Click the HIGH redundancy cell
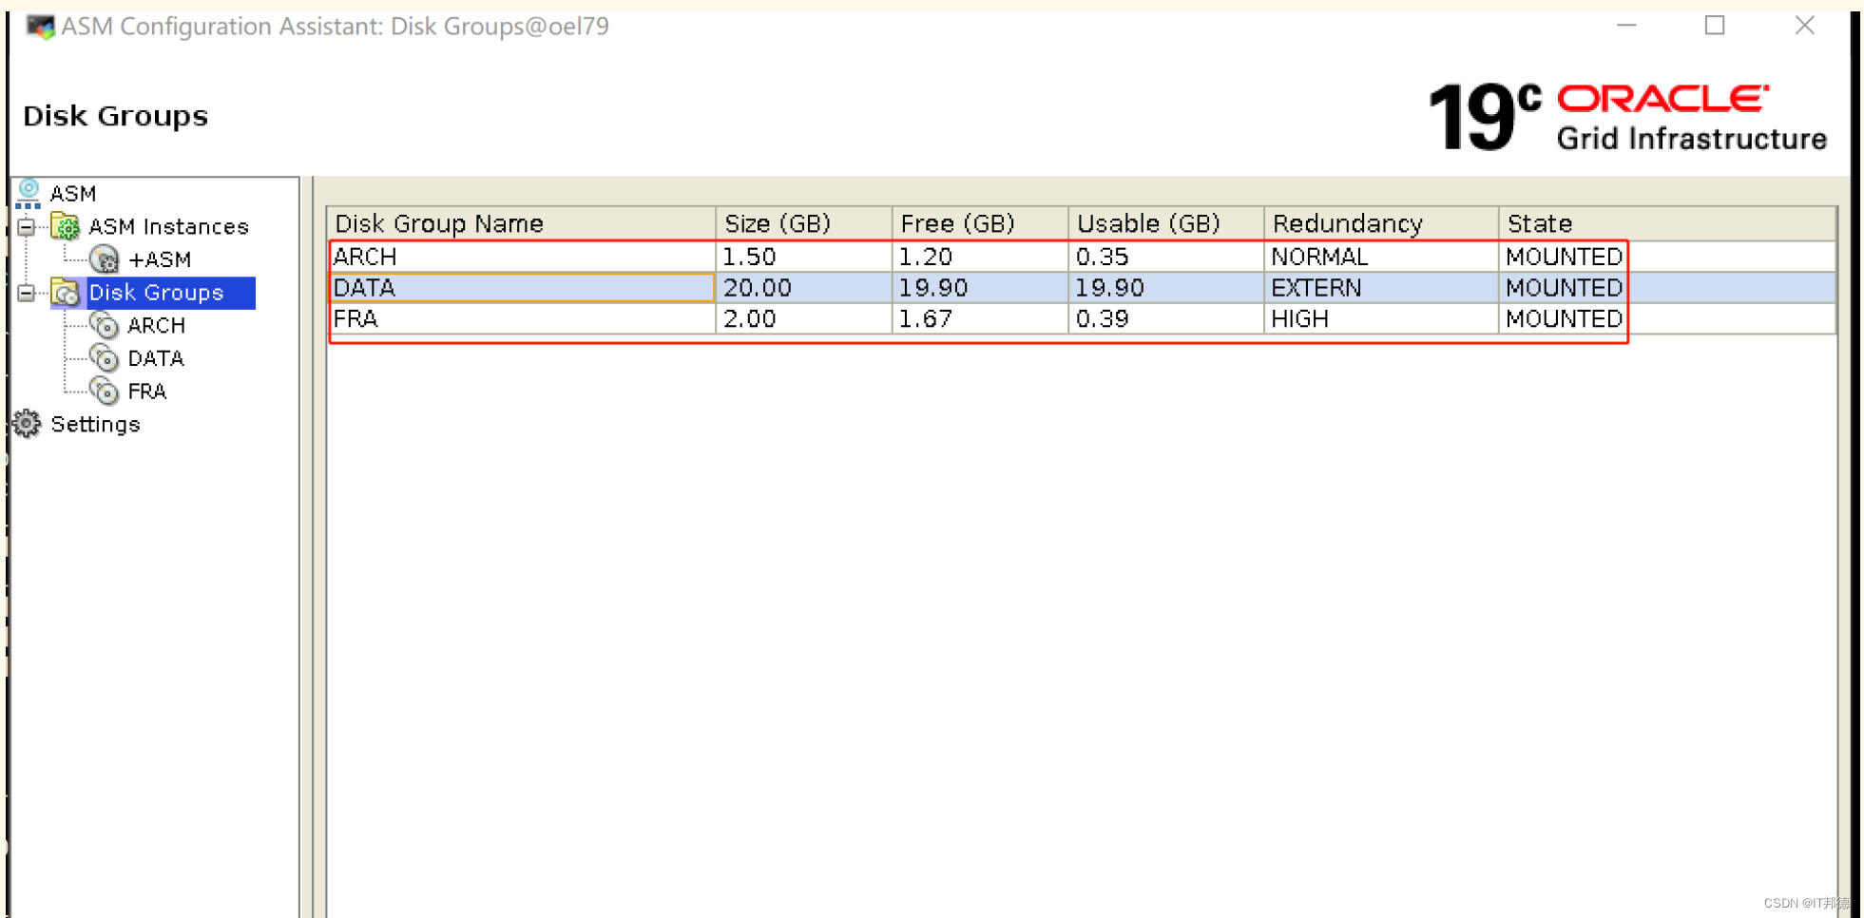Image resolution: width=1864 pixels, height=918 pixels. pos(1381,318)
